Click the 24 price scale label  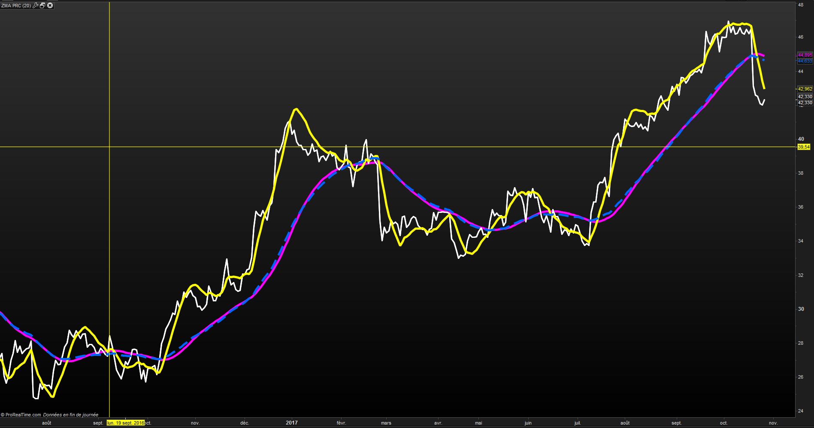point(801,411)
